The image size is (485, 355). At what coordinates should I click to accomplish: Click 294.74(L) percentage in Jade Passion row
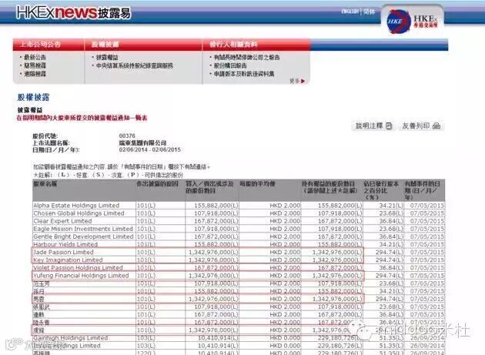coord(390,252)
